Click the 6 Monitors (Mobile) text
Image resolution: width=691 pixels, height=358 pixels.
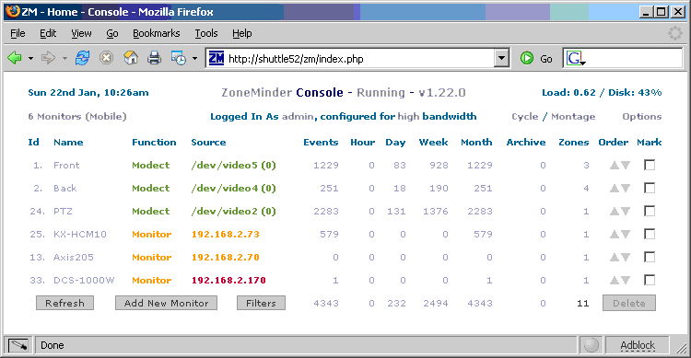pos(77,117)
